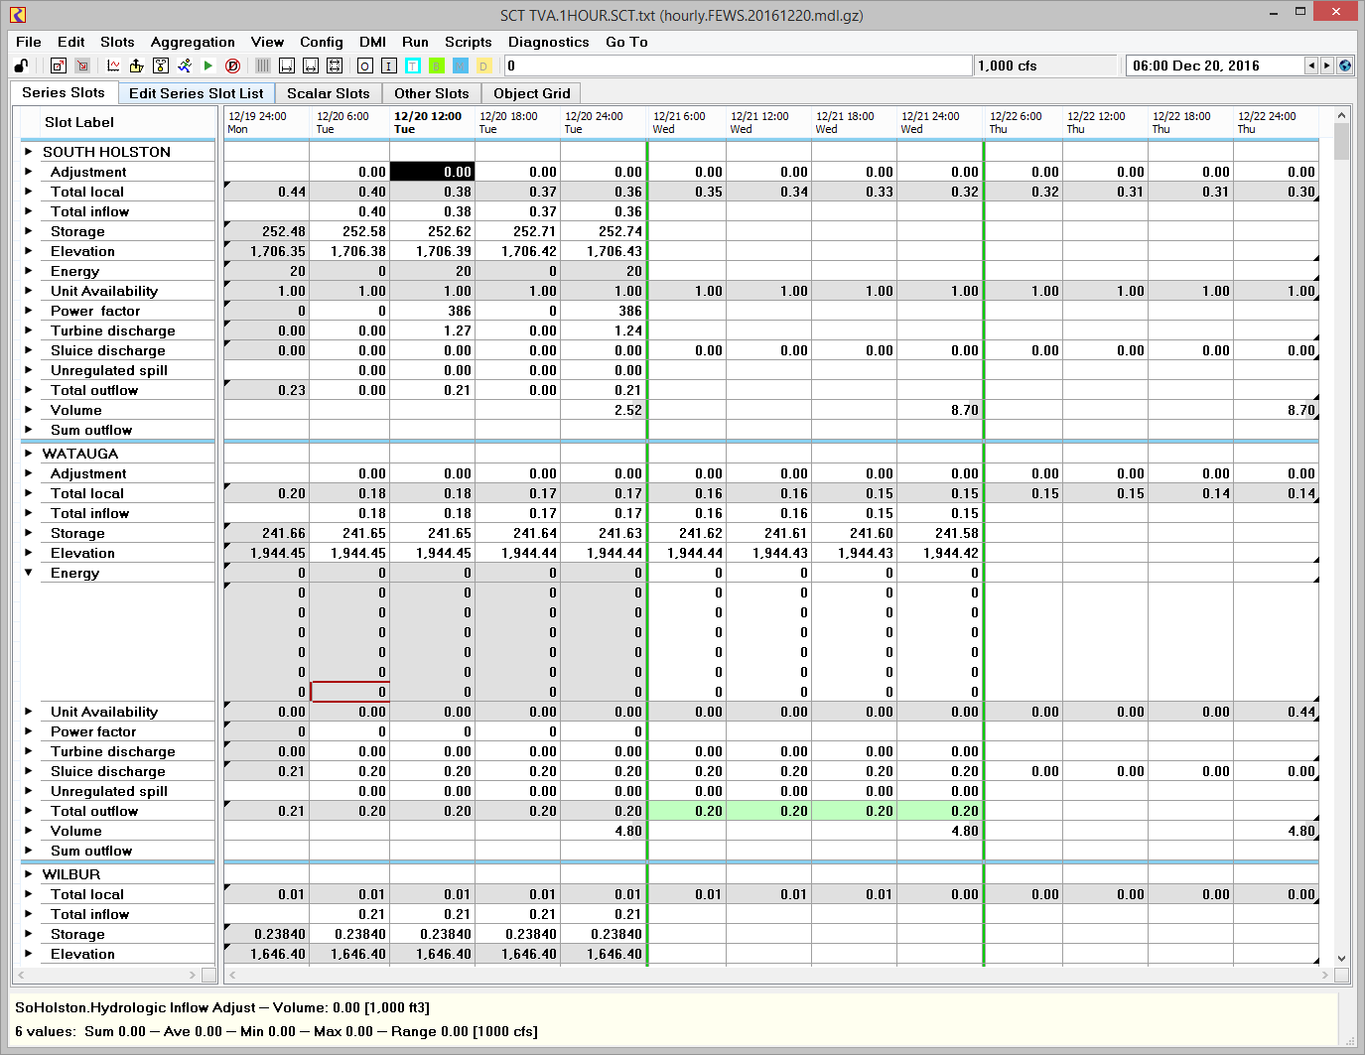Click the second column width arrows icon
This screenshot has height=1055, width=1365.
[311, 66]
